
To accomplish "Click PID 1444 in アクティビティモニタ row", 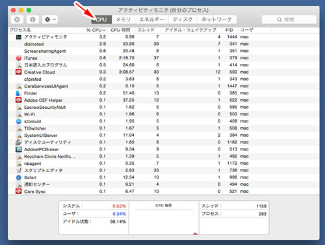I will (x=232, y=36).
